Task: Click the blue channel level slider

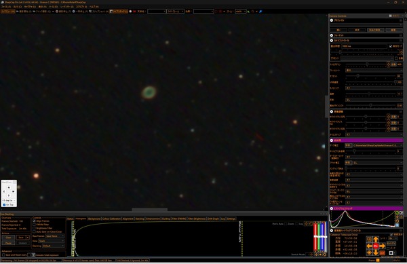Action: pyautogui.click(x=322, y=237)
